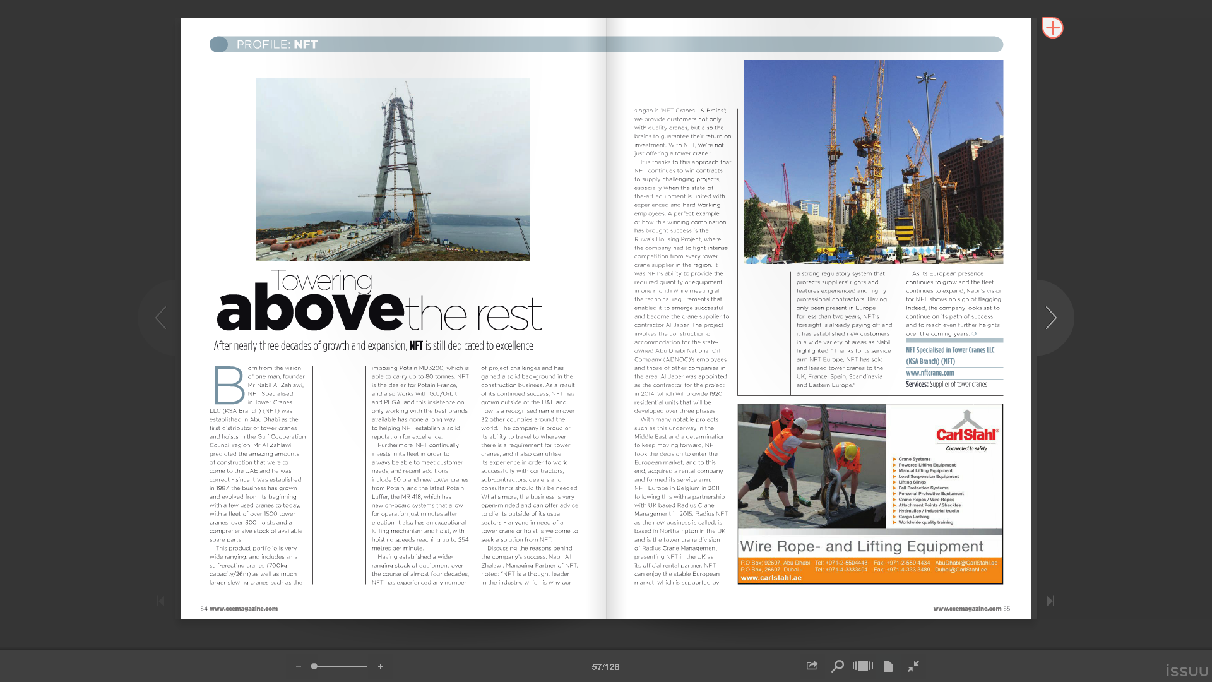The image size is (1212, 682).
Task: Go to the previous page spread
Action: click(x=160, y=318)
